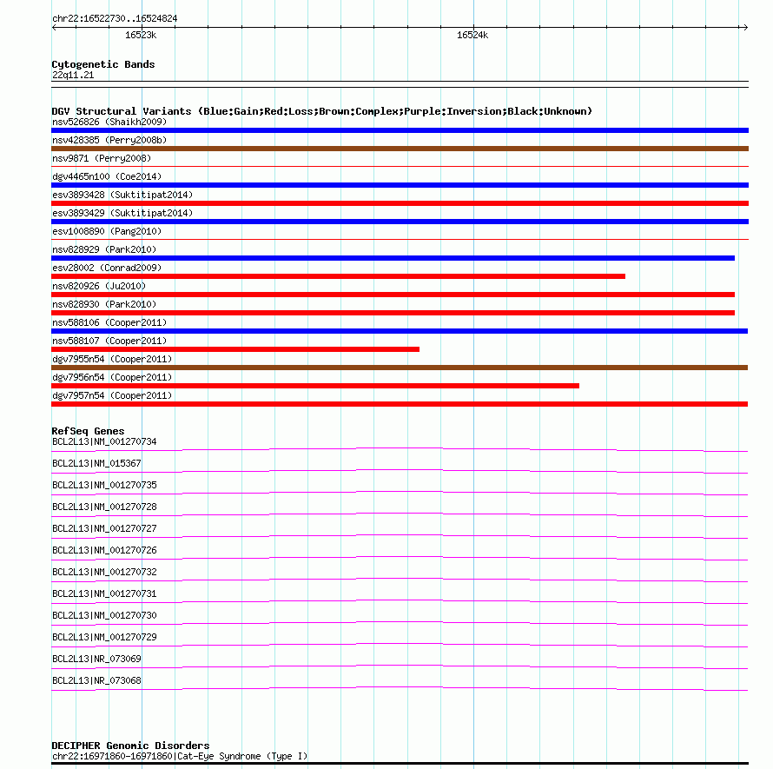
Task: Click the short red bar of nsv588107
Action: click(x=235, y=349)
